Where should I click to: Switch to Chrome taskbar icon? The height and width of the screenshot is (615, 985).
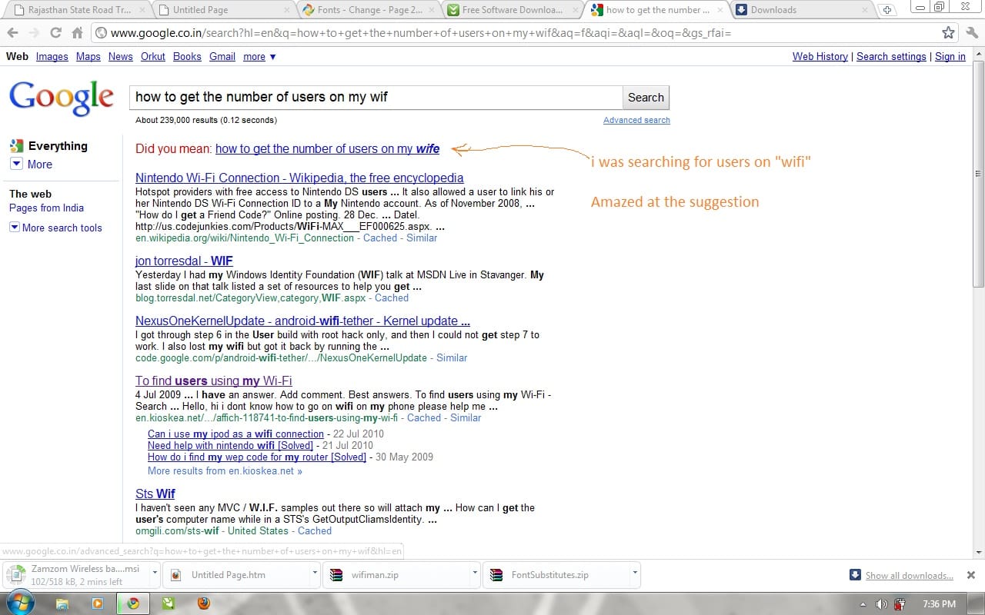pos(133,603)
